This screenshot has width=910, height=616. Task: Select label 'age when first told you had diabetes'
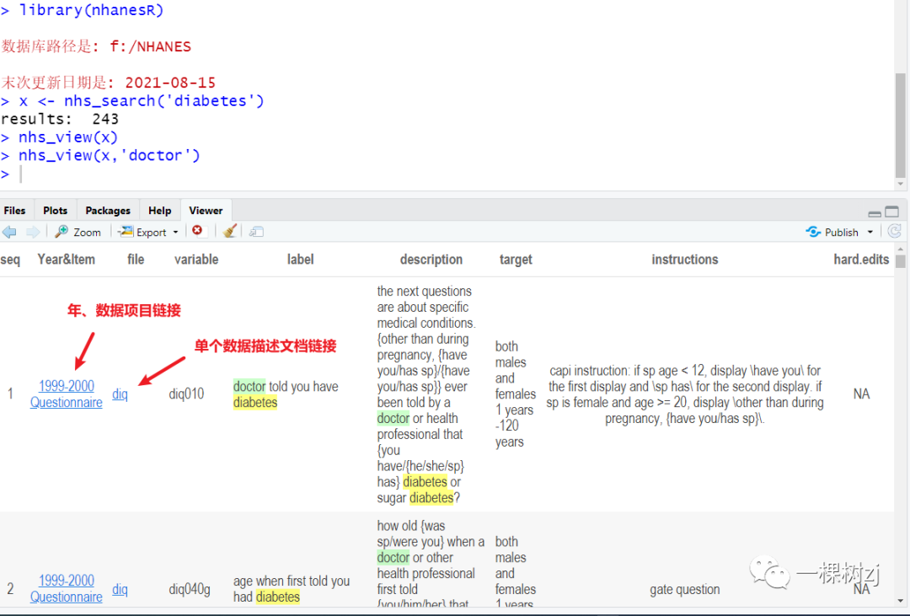[292, 589]
